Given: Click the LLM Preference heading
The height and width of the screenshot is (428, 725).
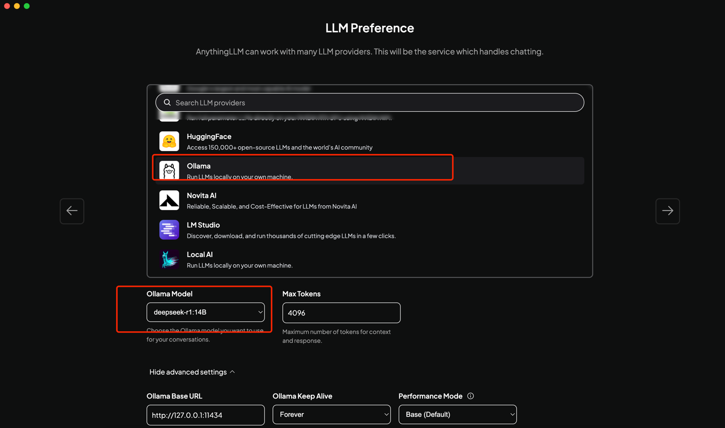Looking at the screenshot, I should click(x=369, y=28).
